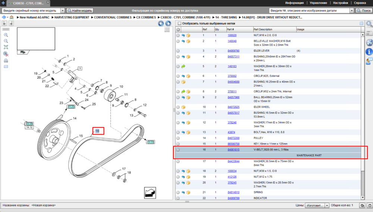Click green arrow icon for part 140103

(183, 67)
